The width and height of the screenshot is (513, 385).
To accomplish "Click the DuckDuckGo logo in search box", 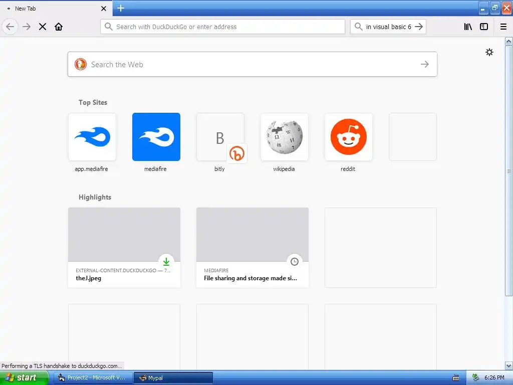I will pos(81,64).
